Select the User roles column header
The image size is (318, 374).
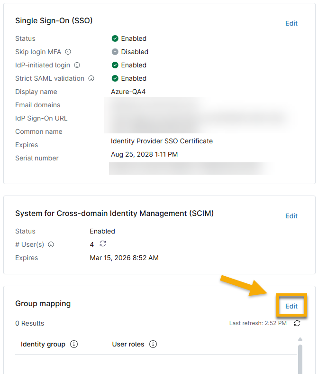(128, 344)
